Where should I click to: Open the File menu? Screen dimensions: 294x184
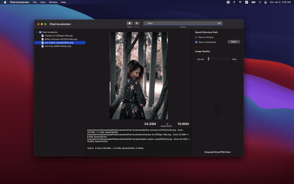point(35,2)
